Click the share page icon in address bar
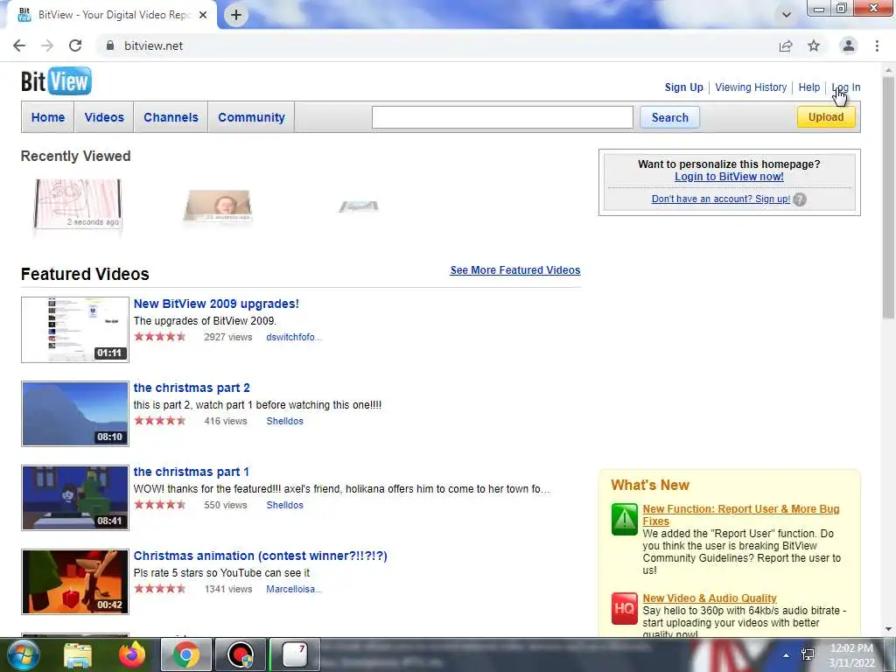896x672 pixels. click(786, 45)
